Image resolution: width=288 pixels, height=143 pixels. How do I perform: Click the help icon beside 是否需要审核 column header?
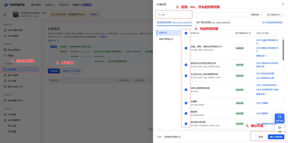[x=250, y=33]
